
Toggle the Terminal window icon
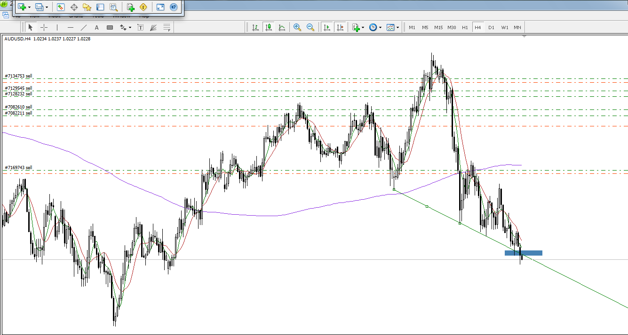(100, 7)
